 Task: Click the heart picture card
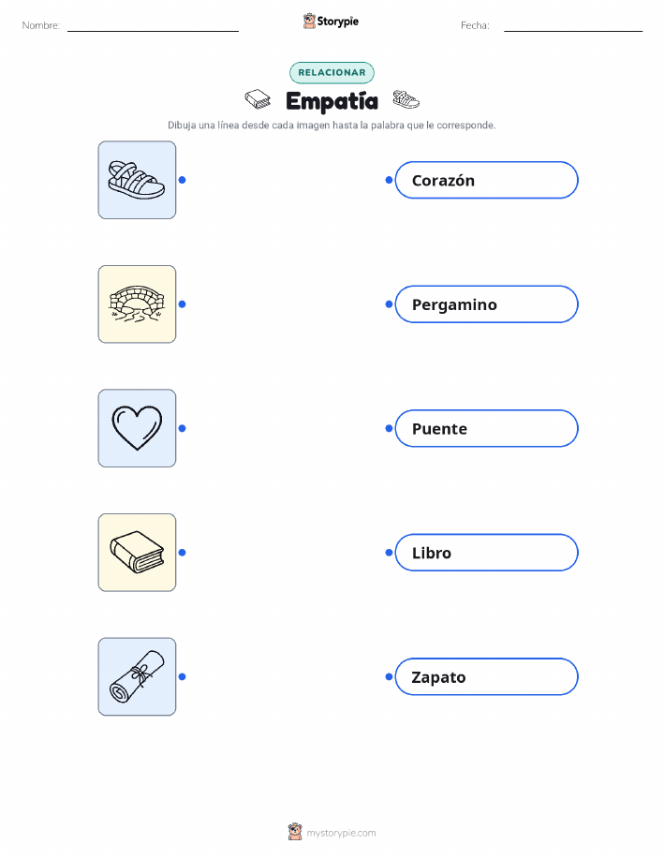(x=137, y=428)
